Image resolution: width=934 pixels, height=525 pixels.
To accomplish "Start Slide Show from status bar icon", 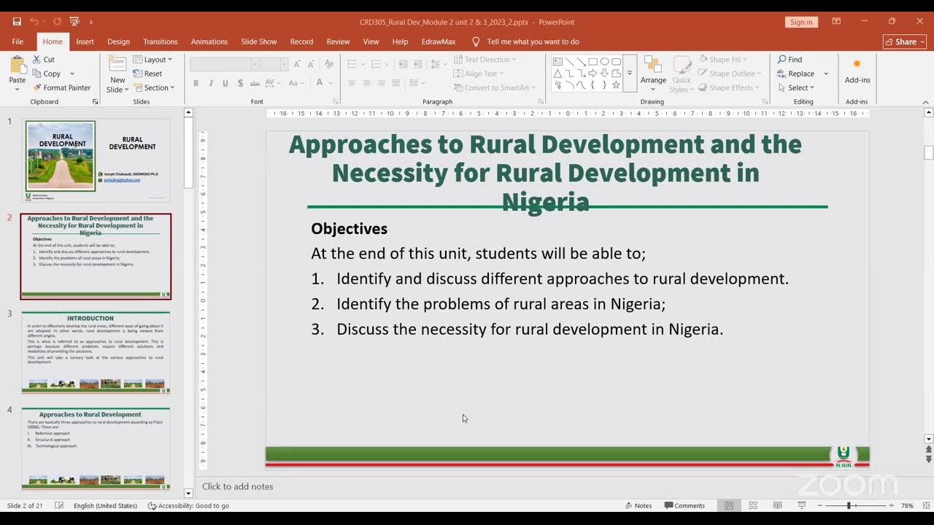I will 801,505.
